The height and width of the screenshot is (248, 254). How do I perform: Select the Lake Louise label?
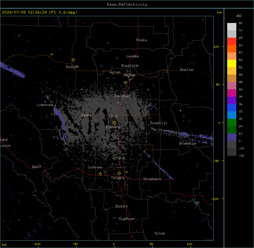click(5, 143)
